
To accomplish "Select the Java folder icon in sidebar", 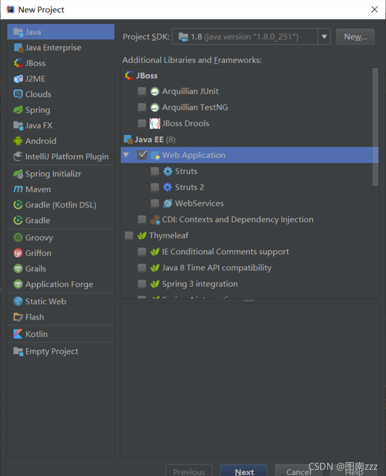I will tap(18, 32).
